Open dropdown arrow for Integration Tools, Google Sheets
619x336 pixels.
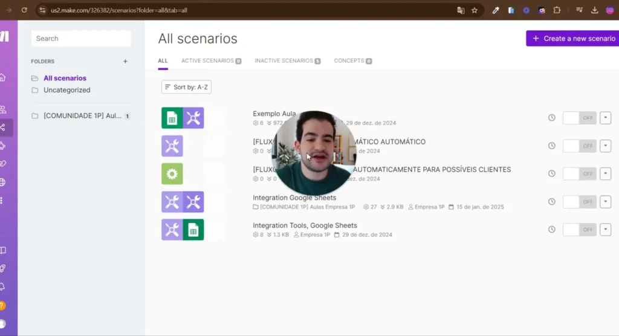tap(605, 230)
